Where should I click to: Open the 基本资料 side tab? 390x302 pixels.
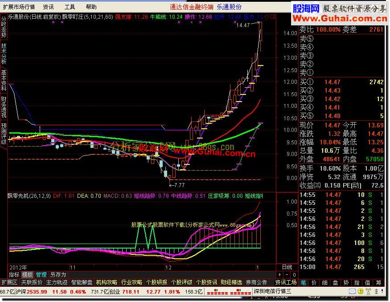(4, 80)
